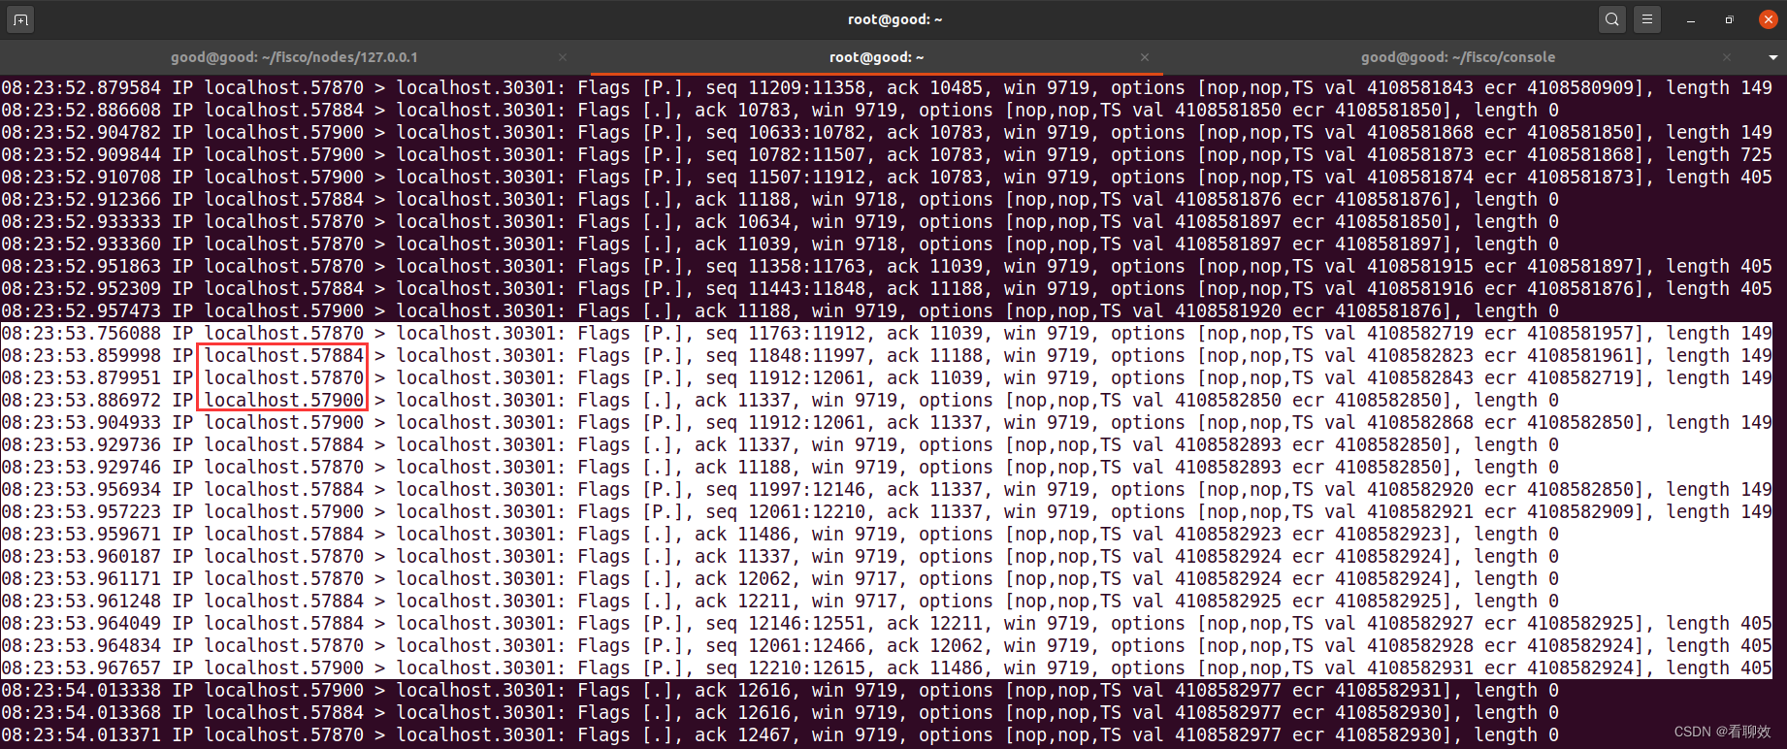Click localhost.57900 on 08:23:53.886972 line
The width and height of the screenshot is (1787, 749).
(284, 401)
